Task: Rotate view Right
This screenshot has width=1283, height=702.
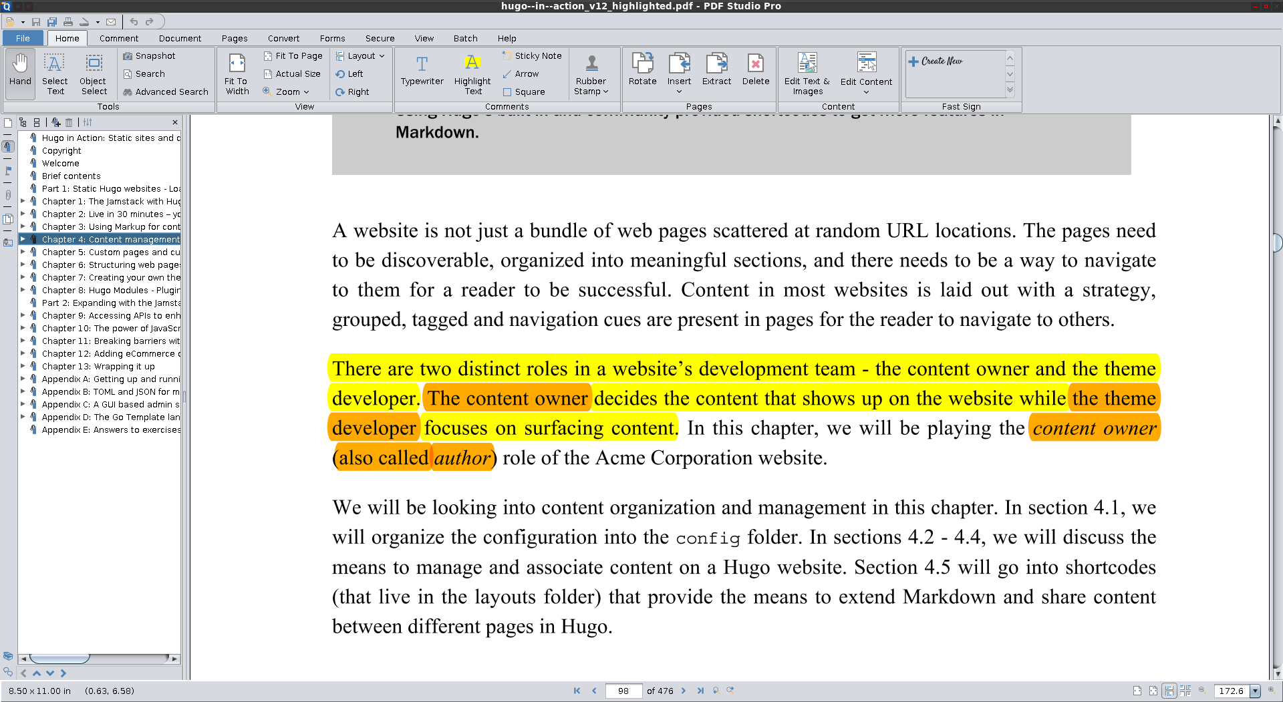Action: coord(352,92)
